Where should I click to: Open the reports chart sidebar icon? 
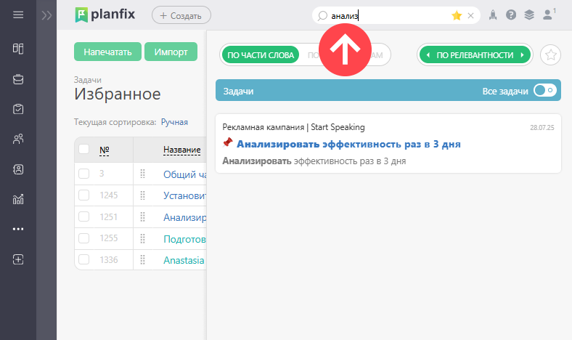(x=18, y=199)
